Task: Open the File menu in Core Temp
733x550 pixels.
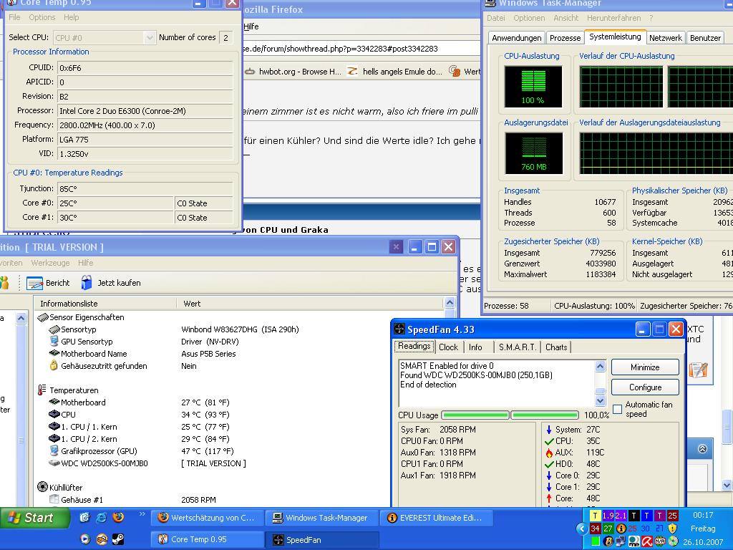Action: (x=14, y=17)
